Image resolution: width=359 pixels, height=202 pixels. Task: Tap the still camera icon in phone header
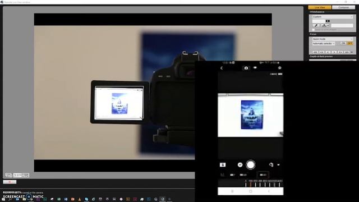pyautogui.click(x=246, y=68)
